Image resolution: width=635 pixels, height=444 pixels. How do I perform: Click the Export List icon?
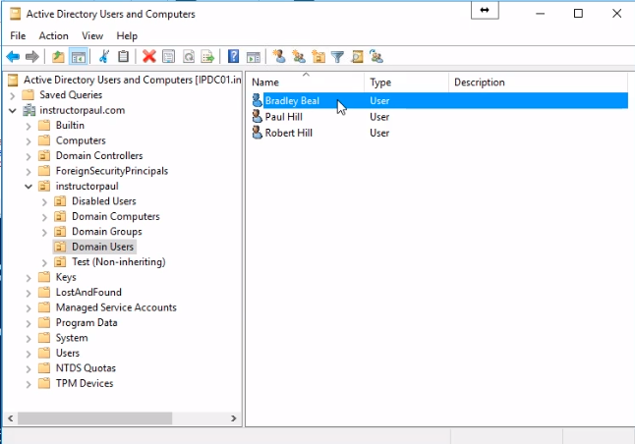(x=207, y=57)
